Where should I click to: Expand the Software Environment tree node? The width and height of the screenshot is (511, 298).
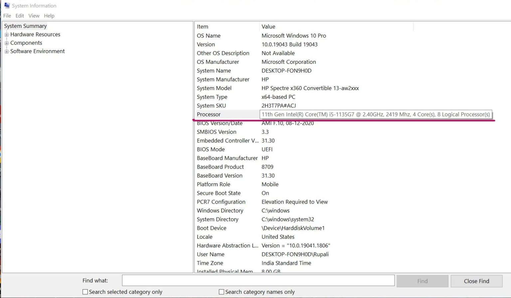(6, 51)
